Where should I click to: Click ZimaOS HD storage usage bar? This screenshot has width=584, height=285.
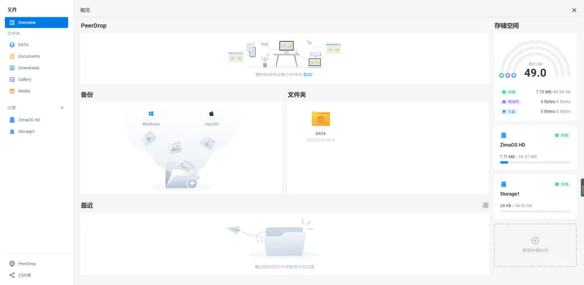pos(535,162)
